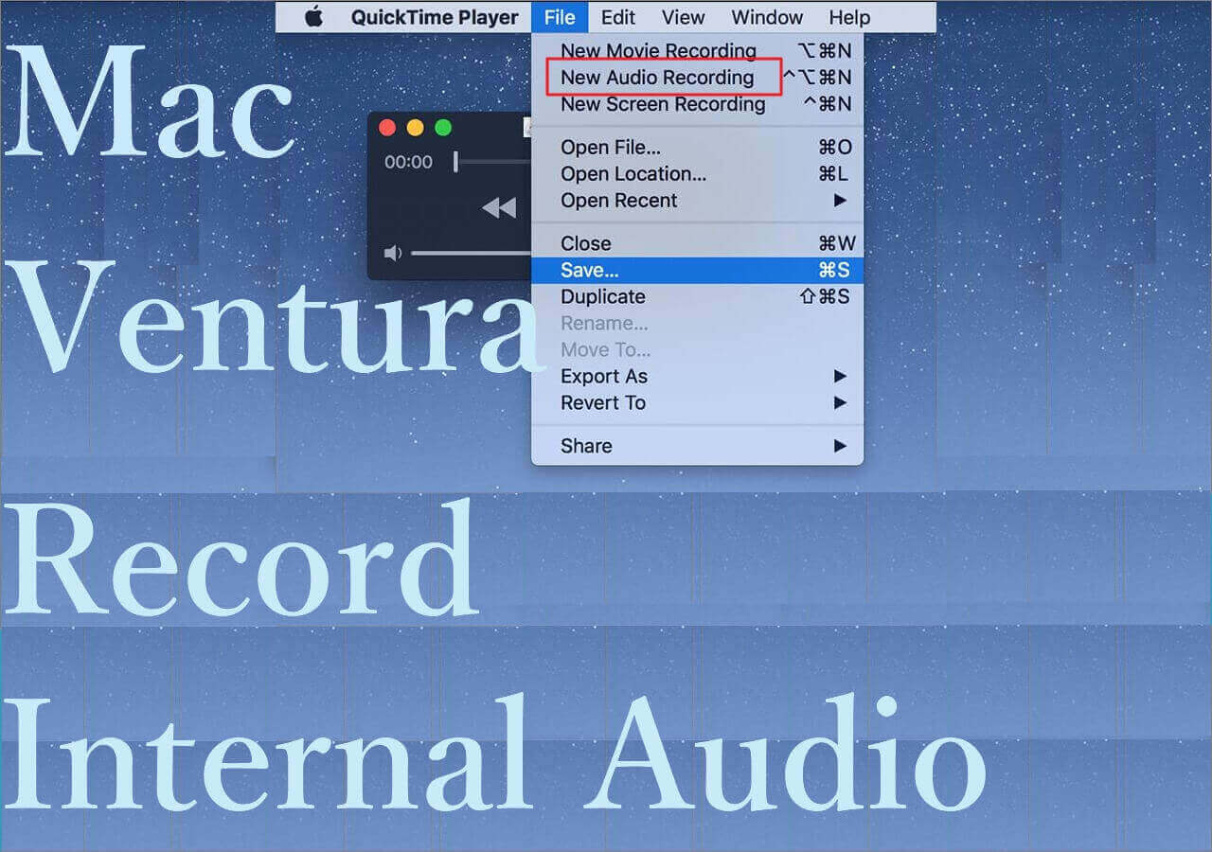
Task: Select Open File… from the File menu
Action: pyautogui.click(x=698, y=148)
